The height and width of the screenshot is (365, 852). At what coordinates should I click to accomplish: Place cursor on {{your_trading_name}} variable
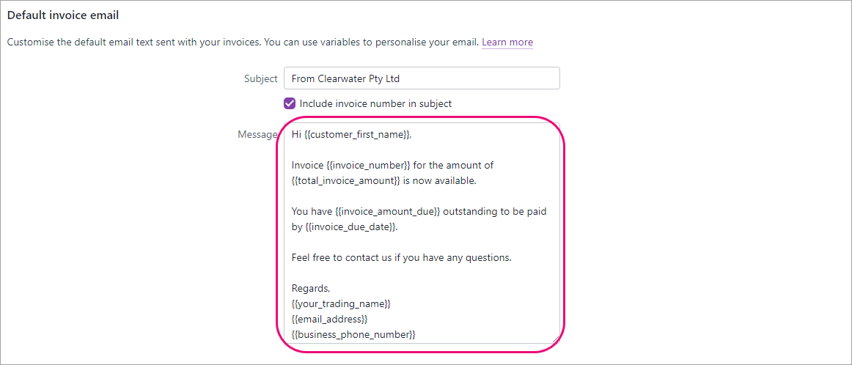pyautogui.click(x=341, y=304)
